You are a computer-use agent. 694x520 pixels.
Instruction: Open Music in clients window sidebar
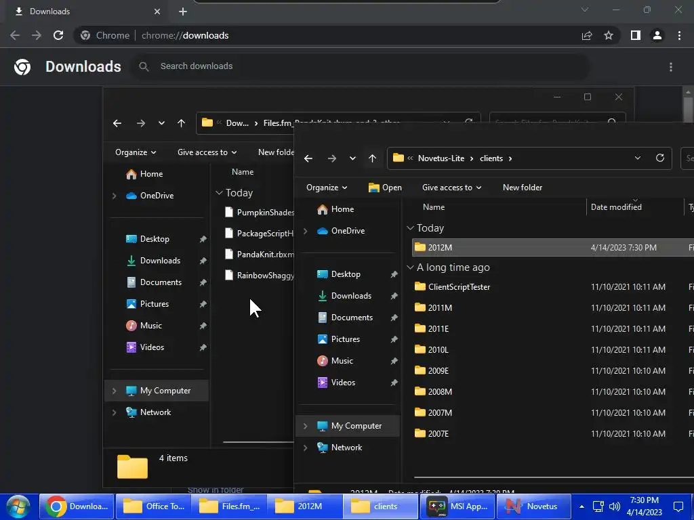point(335,361)
